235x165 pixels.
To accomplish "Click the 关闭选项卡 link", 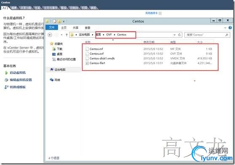I will 151,13.
